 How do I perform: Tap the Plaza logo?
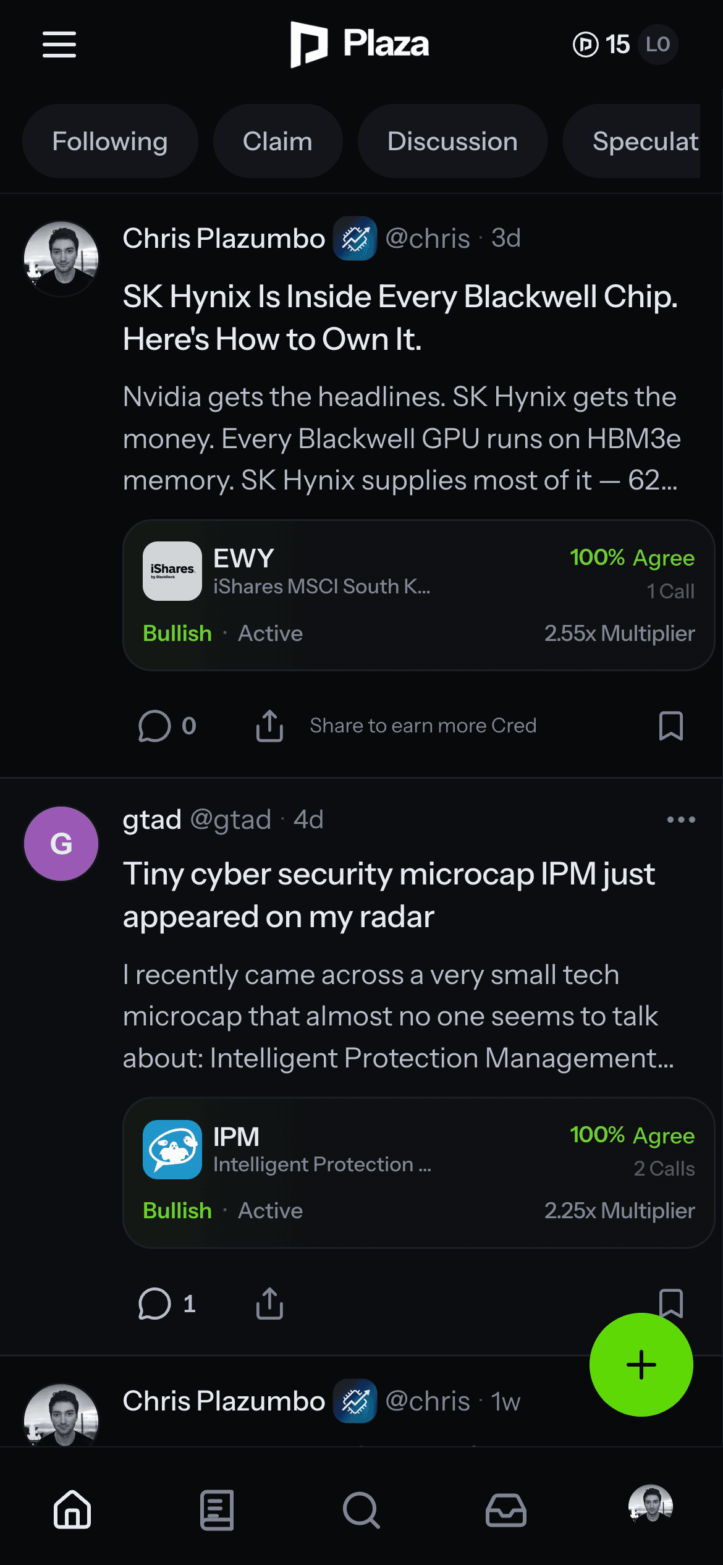[x=360, y=44]
